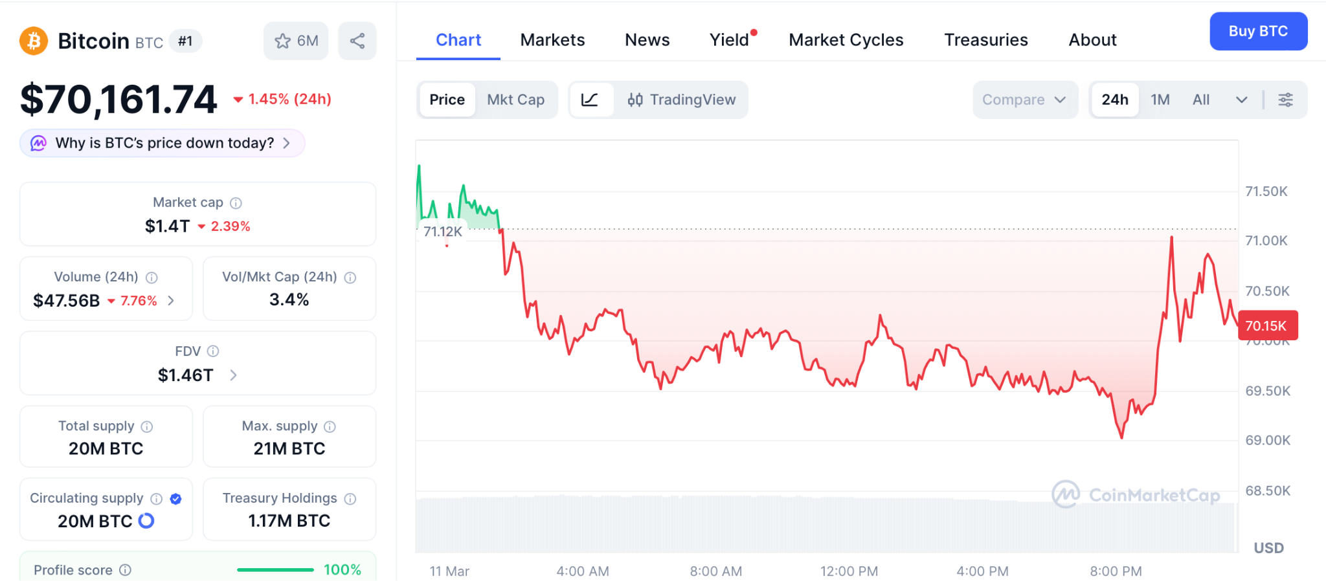This screenshot has height=581, width=1326.
Task: Click the share icon button
Action: tap(357, 41)
